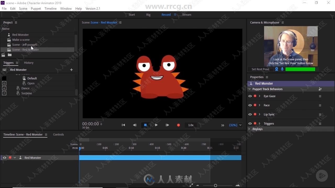Open the Record workspace menu icon
This screenshot has width=335, height=188.
pos(175,15)
